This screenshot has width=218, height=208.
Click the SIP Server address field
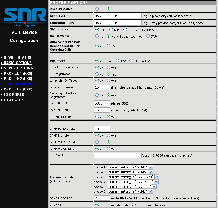118,16
